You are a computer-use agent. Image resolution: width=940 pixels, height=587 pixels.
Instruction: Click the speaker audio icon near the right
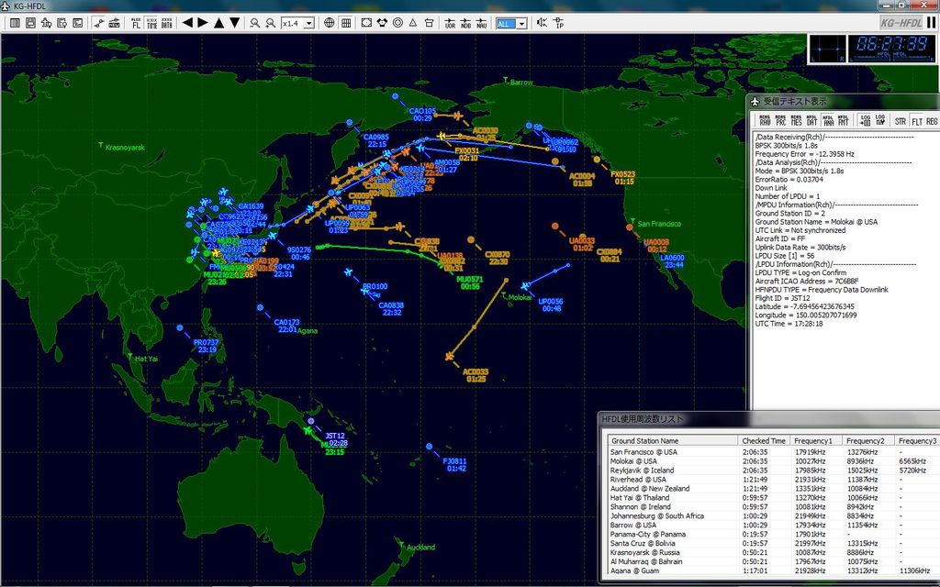click(x=542, y=23)
